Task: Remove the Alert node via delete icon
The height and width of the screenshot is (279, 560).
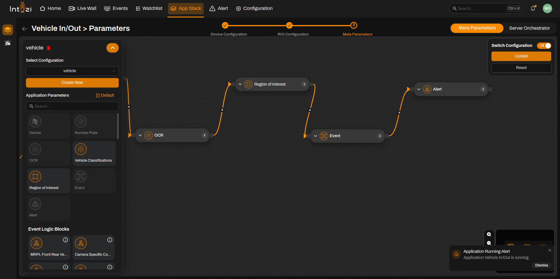Action: tap(483, 89)
